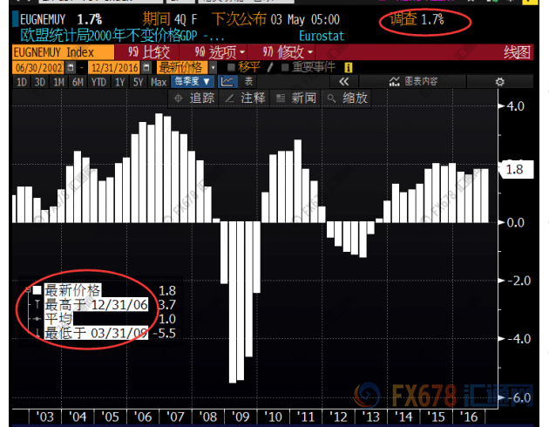Click the 调查 1.7% survey value
This screenshot has width=549, height=427.
point(417,19)
